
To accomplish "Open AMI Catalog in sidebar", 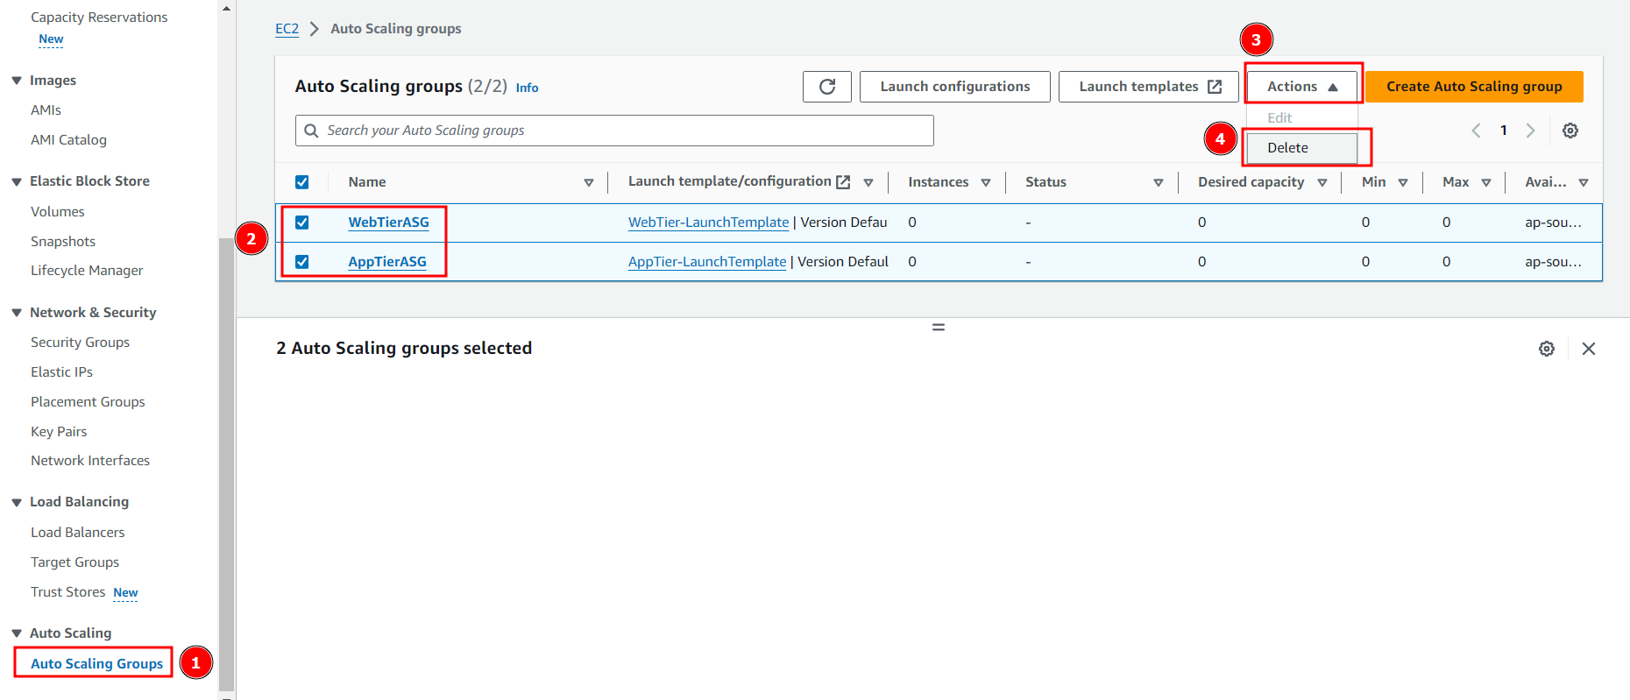I will [x=68, y=140].
